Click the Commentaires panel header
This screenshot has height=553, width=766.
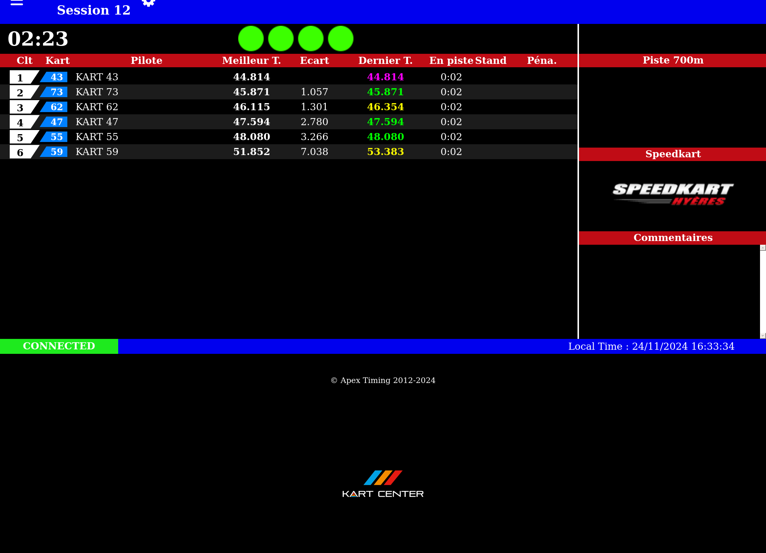pos(672,238)
